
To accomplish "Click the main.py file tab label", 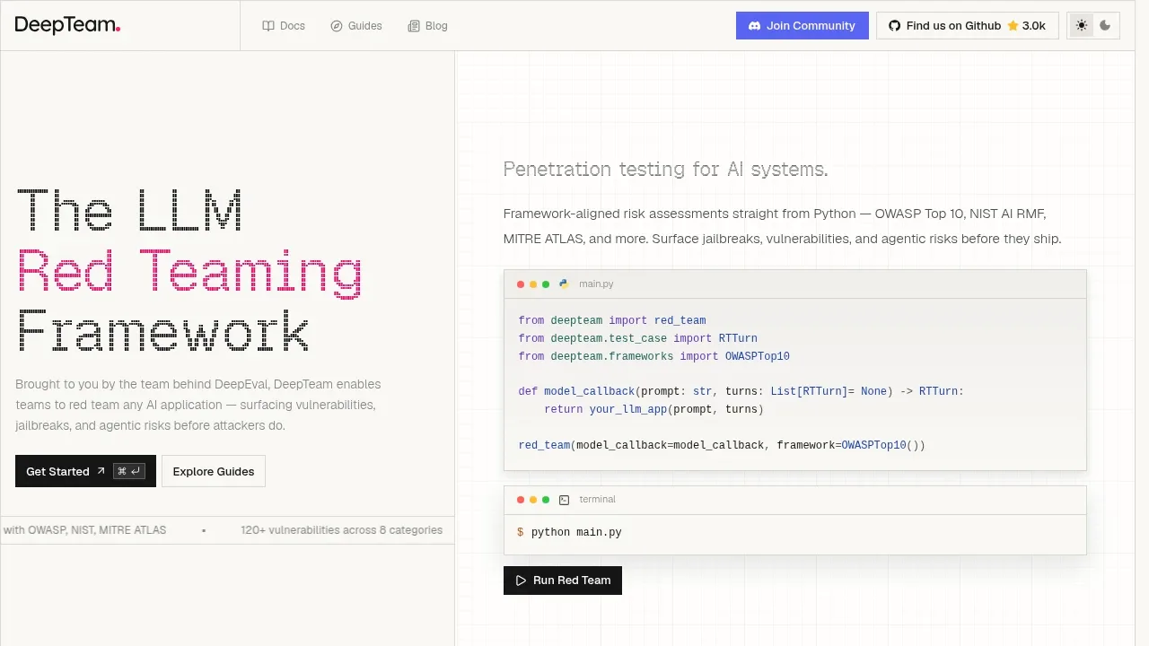I will tap(596, 284).
